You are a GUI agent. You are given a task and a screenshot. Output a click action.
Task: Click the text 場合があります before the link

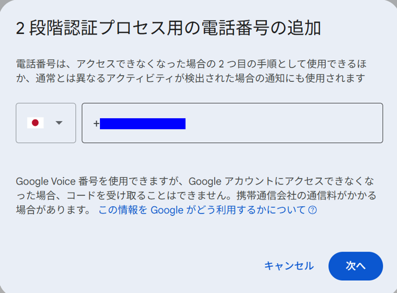[x=53, y=210]
